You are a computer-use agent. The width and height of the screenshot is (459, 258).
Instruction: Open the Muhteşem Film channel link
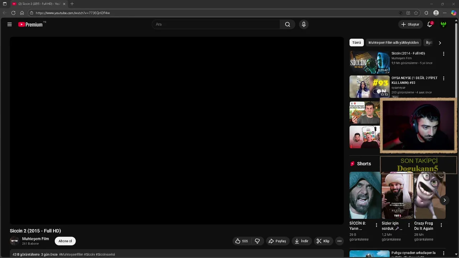tap(36, 239)
